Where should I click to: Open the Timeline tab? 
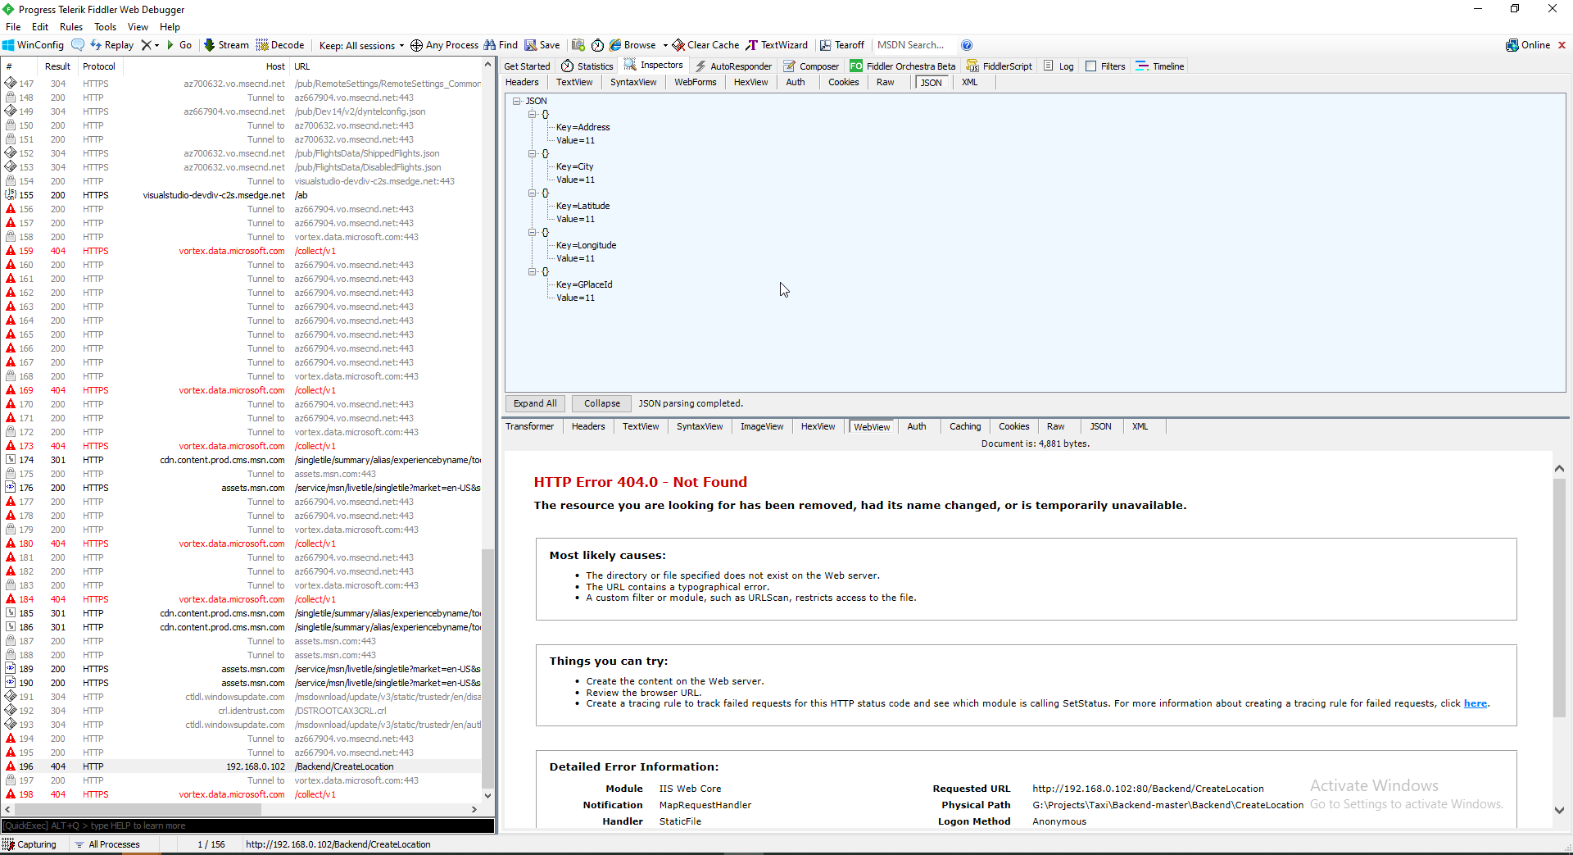[x=1160, y=66]
